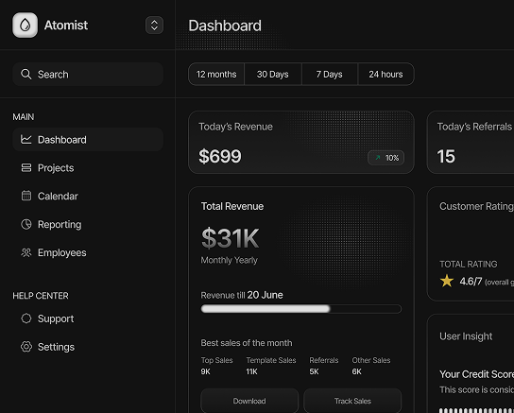Click the Referrals 5K value
Screen dimensions: 514x413
[x=314, y=371]
